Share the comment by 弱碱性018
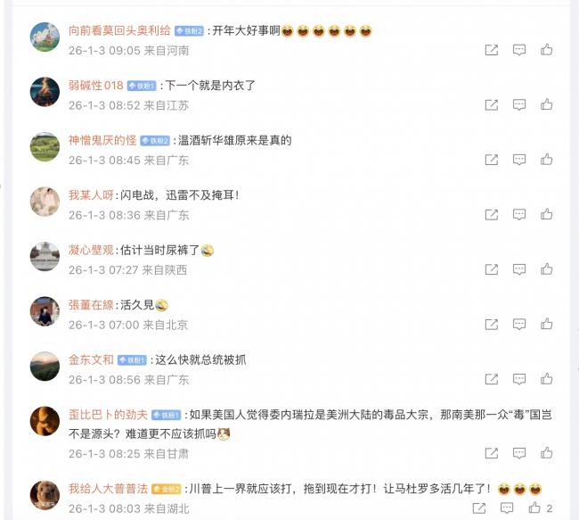The image size is (579, 520). coord(492,104)
